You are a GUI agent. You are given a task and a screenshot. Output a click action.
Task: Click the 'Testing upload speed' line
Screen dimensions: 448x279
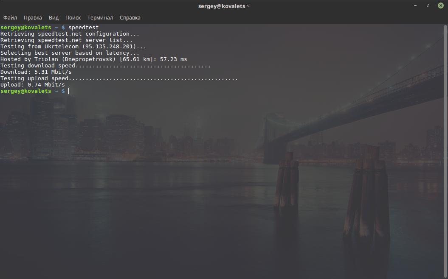pos(119,78)
